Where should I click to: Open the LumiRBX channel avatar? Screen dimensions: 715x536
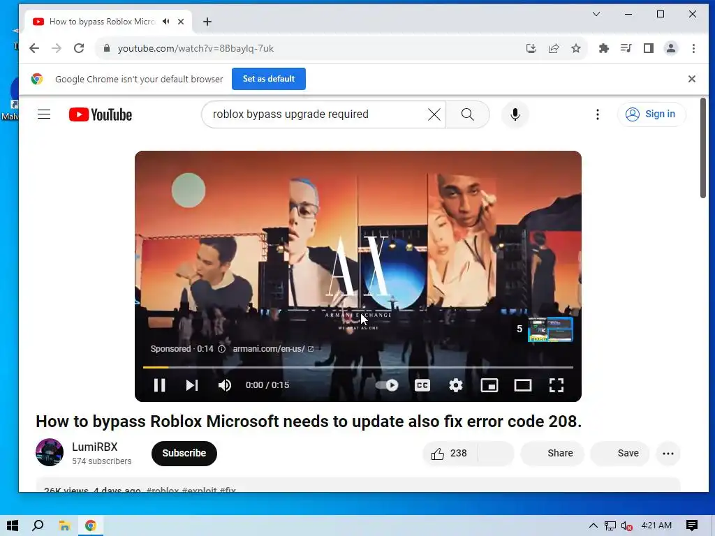pos(50,452)
